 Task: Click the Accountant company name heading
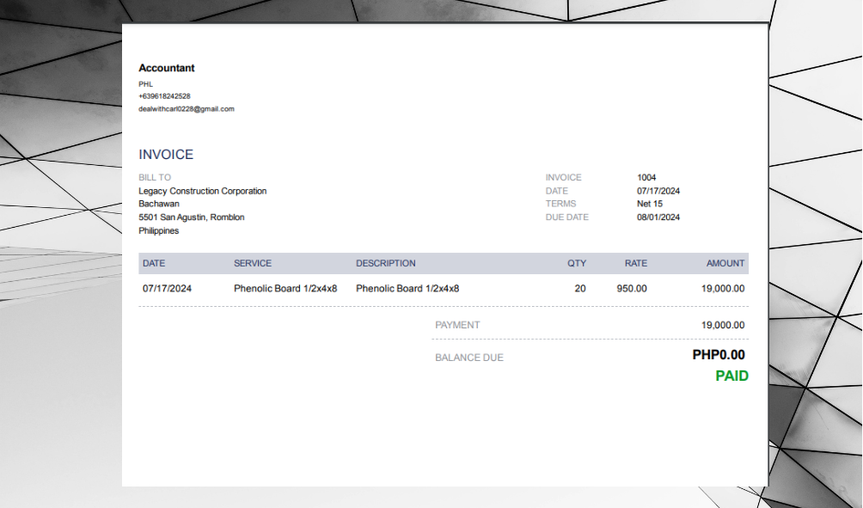(x=166, y=68)
